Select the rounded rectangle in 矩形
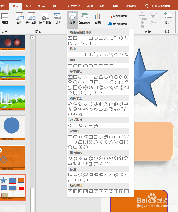 75,66
